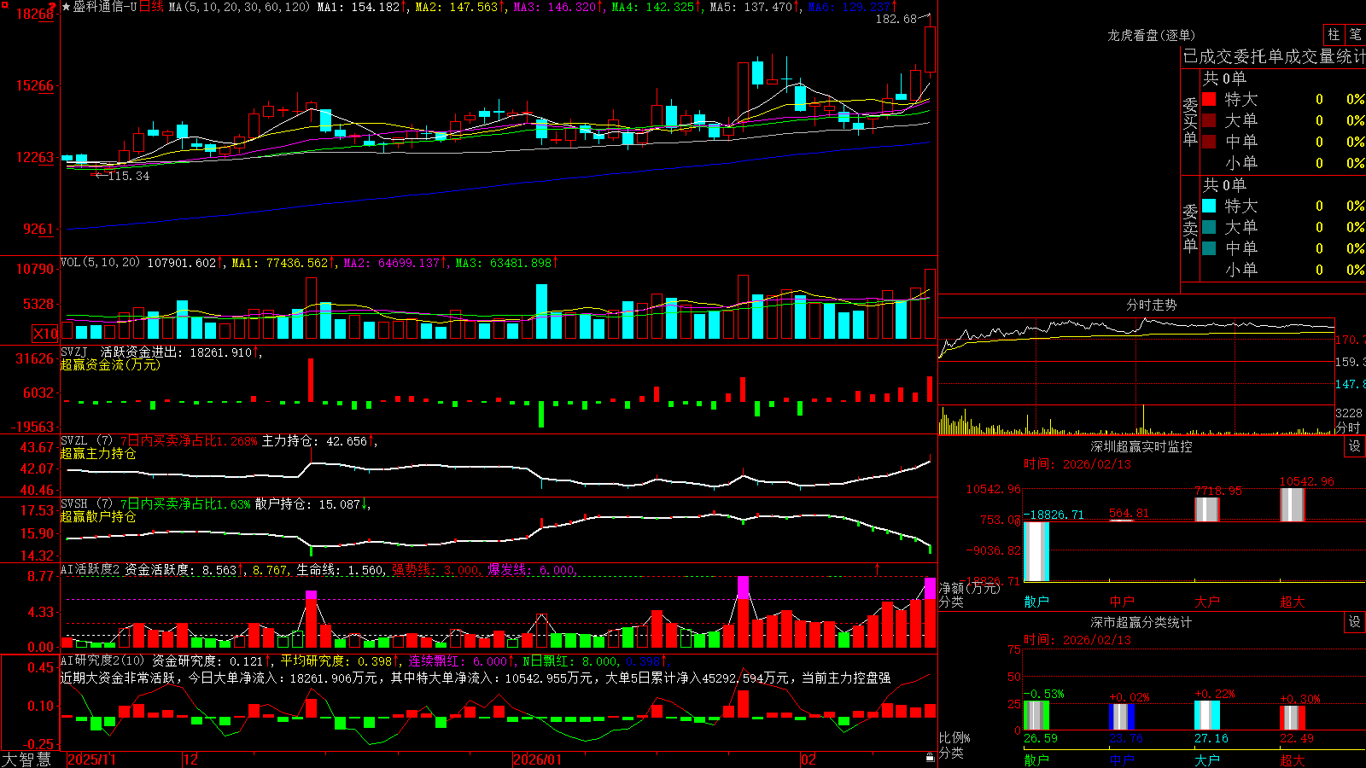Click the yellow 超赢资金流(万元) label
Screen dimensions: 1366x768
(x=110, y=364)
